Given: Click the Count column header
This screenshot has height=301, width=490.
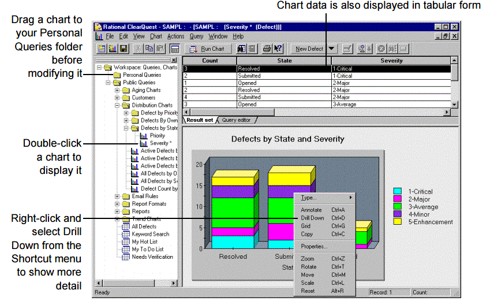Looking at the screenshot, I should (x=210, y=61).
